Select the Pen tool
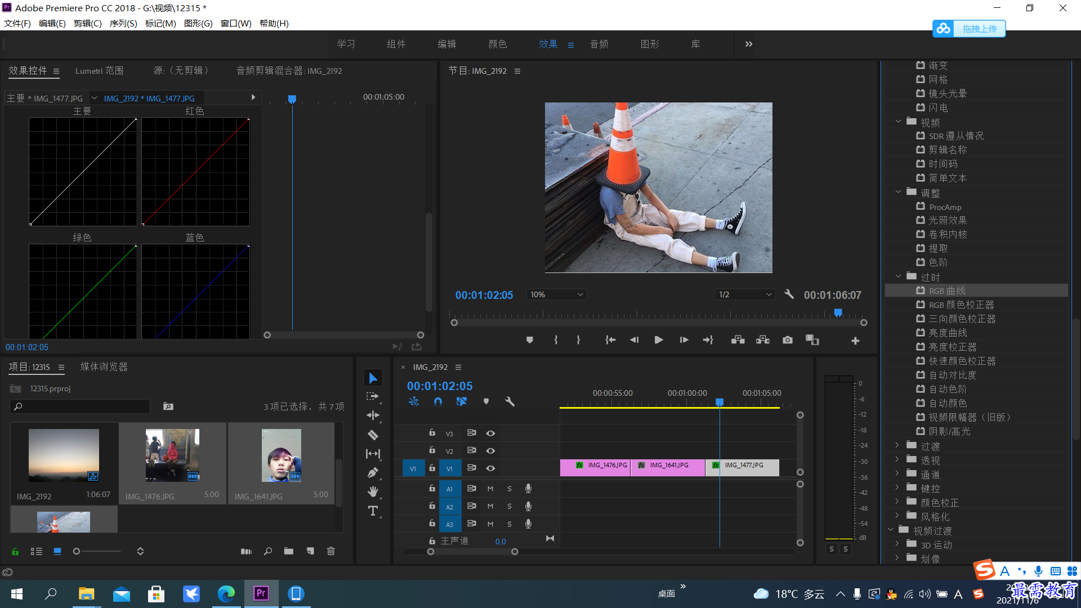 [x=373, y=473]
